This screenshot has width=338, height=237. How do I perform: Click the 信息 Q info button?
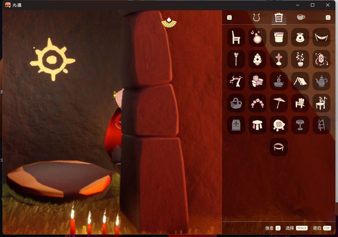click(273, 228)
